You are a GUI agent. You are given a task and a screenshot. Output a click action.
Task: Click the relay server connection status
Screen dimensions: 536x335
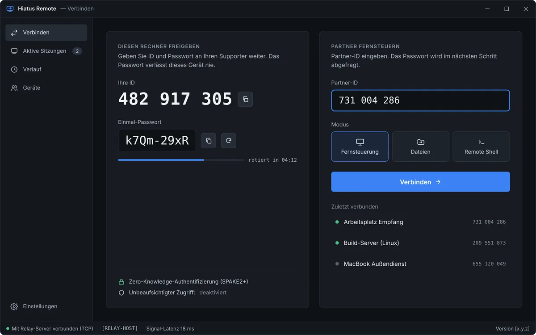tap(50, 329)
